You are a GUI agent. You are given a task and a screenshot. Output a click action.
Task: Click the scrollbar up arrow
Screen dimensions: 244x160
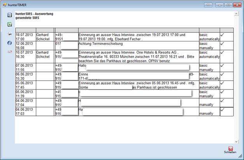(235, 14)
